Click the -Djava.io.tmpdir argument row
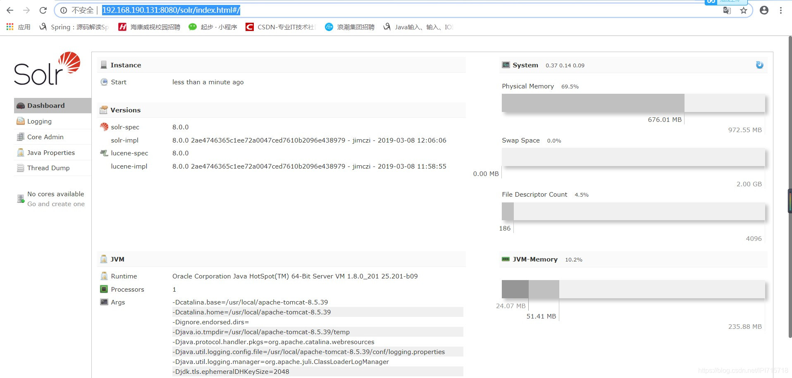The height and width of the screenshot is (378, 792). coord(317,332)
